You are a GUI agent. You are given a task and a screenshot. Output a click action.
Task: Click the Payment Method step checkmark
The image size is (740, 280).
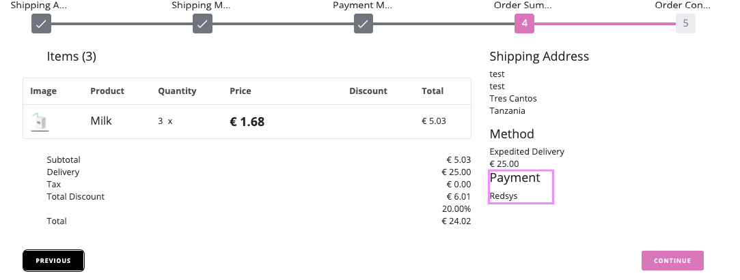(x=364, y=24)
